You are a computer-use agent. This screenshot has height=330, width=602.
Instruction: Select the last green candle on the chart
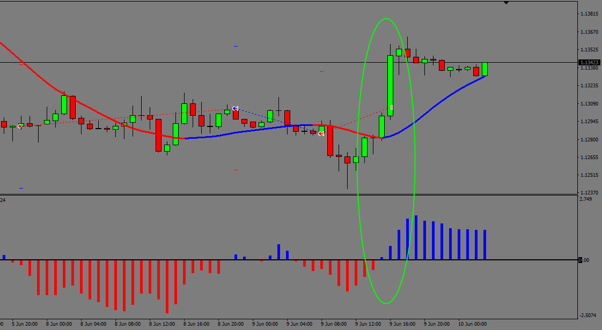pos(484,69)
